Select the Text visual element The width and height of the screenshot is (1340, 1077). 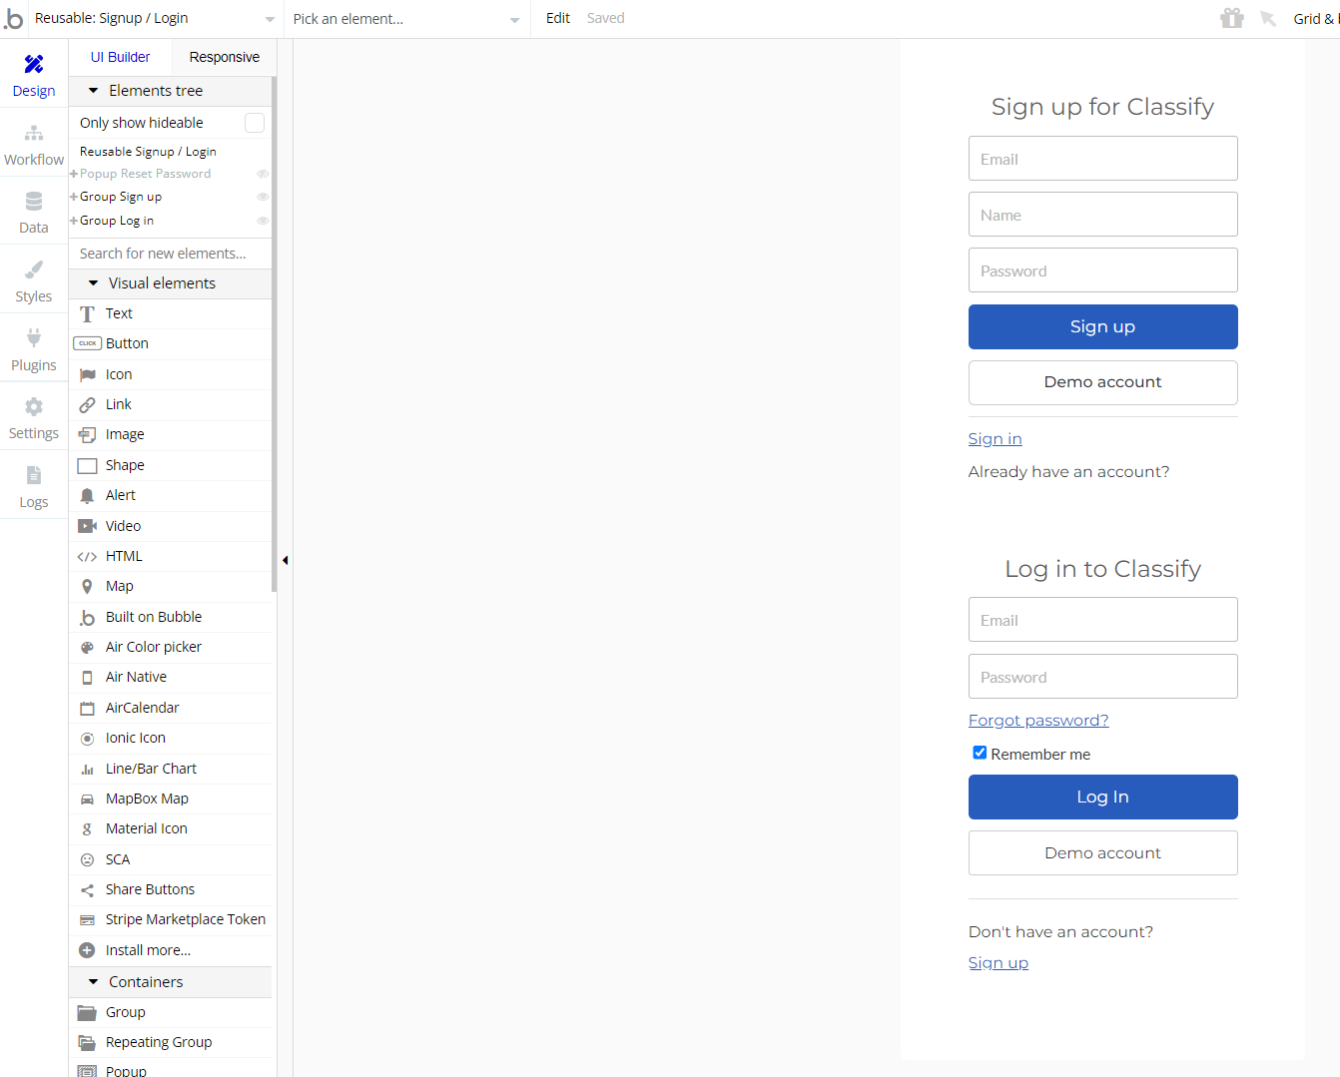[171, 313]
